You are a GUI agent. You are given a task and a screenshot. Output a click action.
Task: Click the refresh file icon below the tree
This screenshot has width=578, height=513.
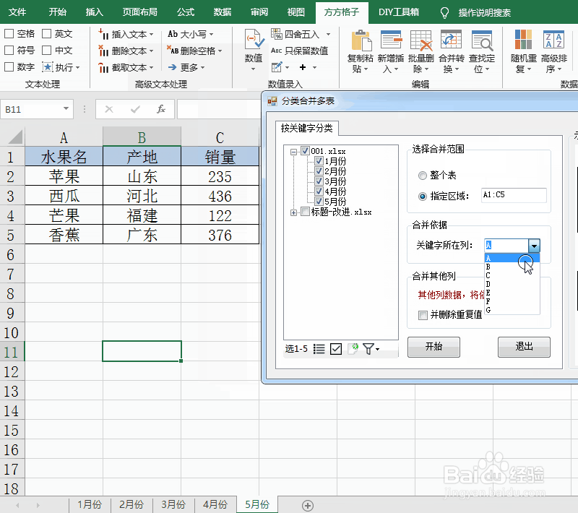pyautogui.click(x=353, y=349)
